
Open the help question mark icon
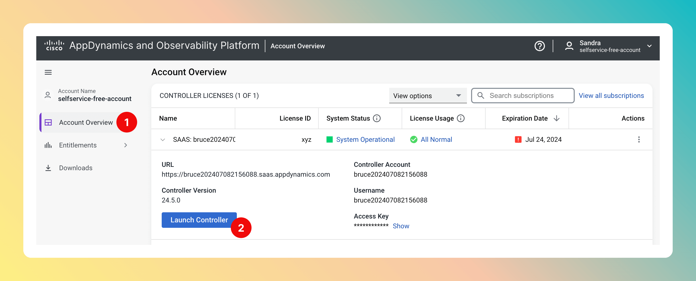[539, 46]
